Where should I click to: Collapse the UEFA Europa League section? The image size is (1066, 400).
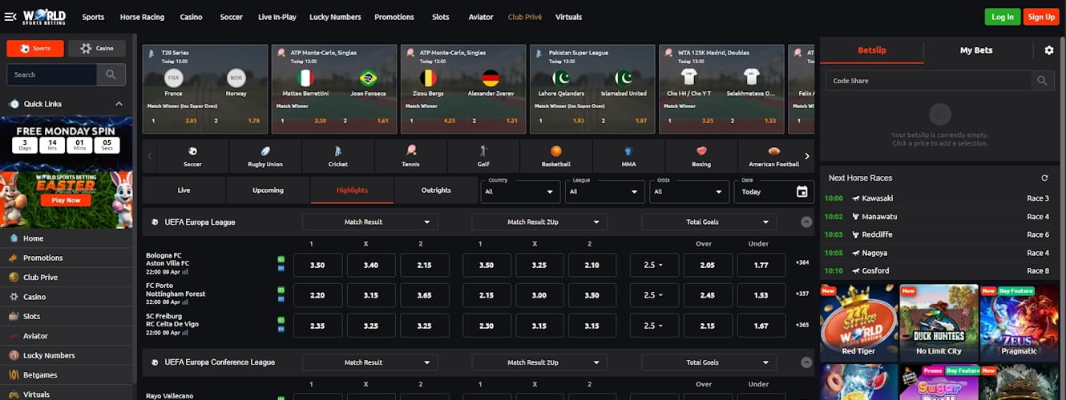click(x=806, y=222)
